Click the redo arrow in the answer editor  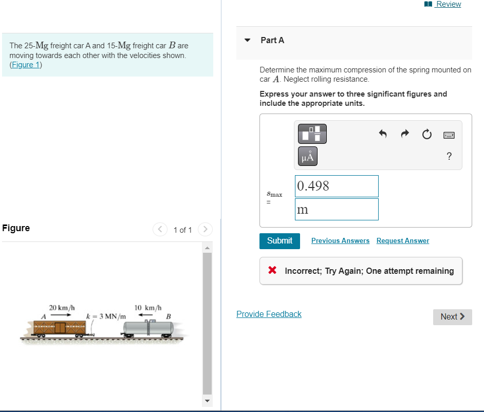click(x=404, y=134)
